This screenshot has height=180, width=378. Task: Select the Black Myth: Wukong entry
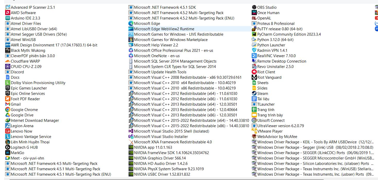[28, 51]
